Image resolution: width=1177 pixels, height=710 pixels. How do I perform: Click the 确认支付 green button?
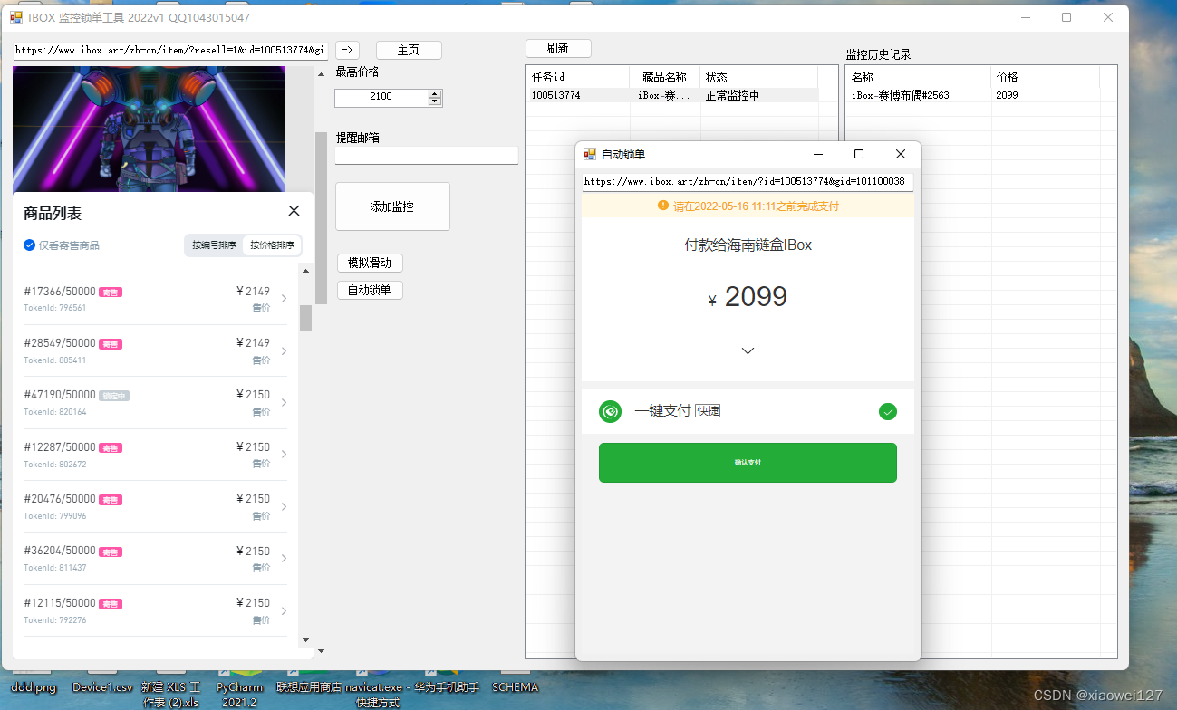click(748, 463)
